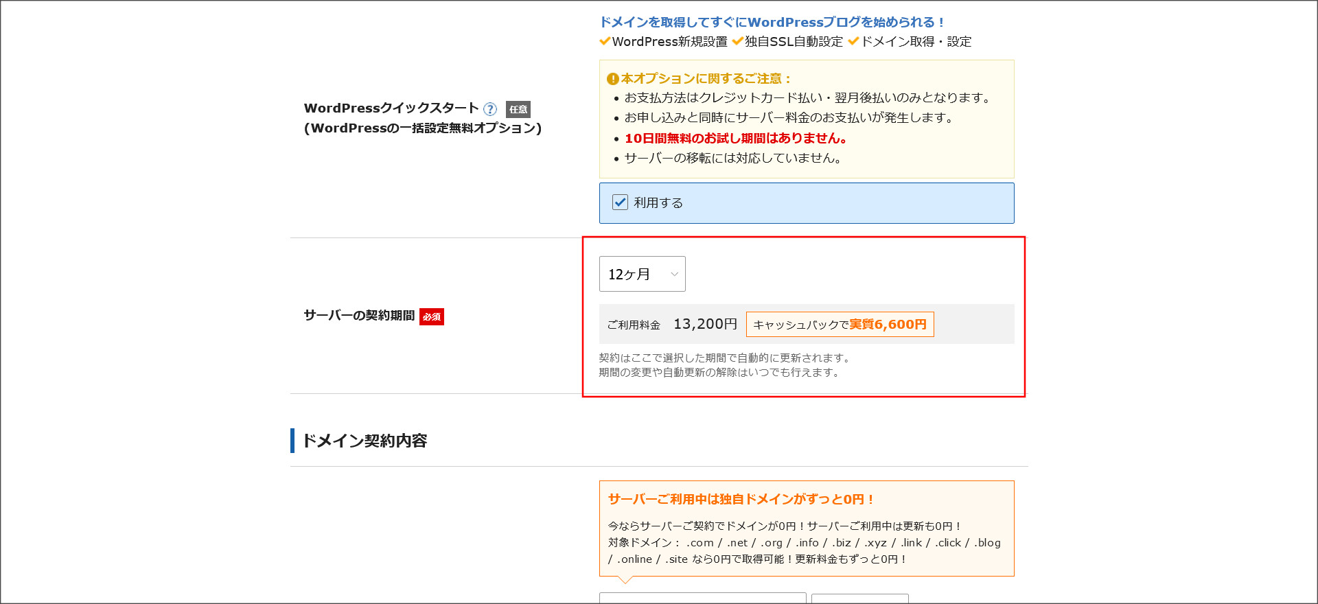Click the 任意 optional badge
The height and width of the screenshot is (604, 1318).
[x=518, y=109]
